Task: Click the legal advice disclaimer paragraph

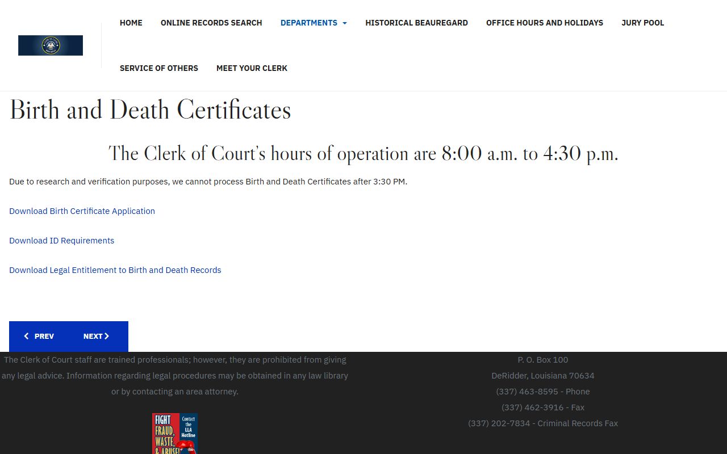Action: coord(175,376)
